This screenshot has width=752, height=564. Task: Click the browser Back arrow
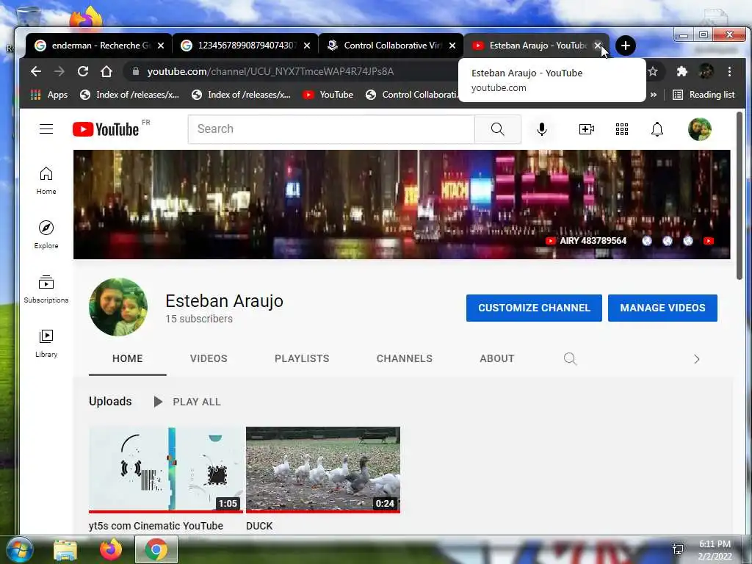coord(36,71)
